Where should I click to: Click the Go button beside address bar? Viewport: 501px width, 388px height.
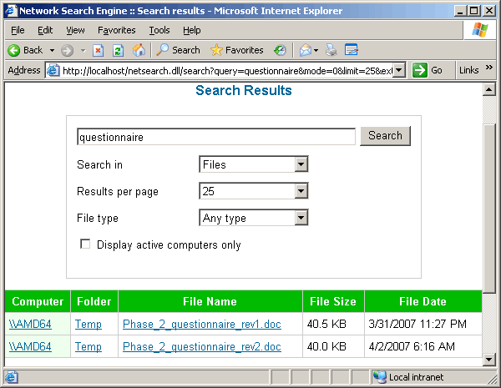pyautogui.click(x=428, y=70)
